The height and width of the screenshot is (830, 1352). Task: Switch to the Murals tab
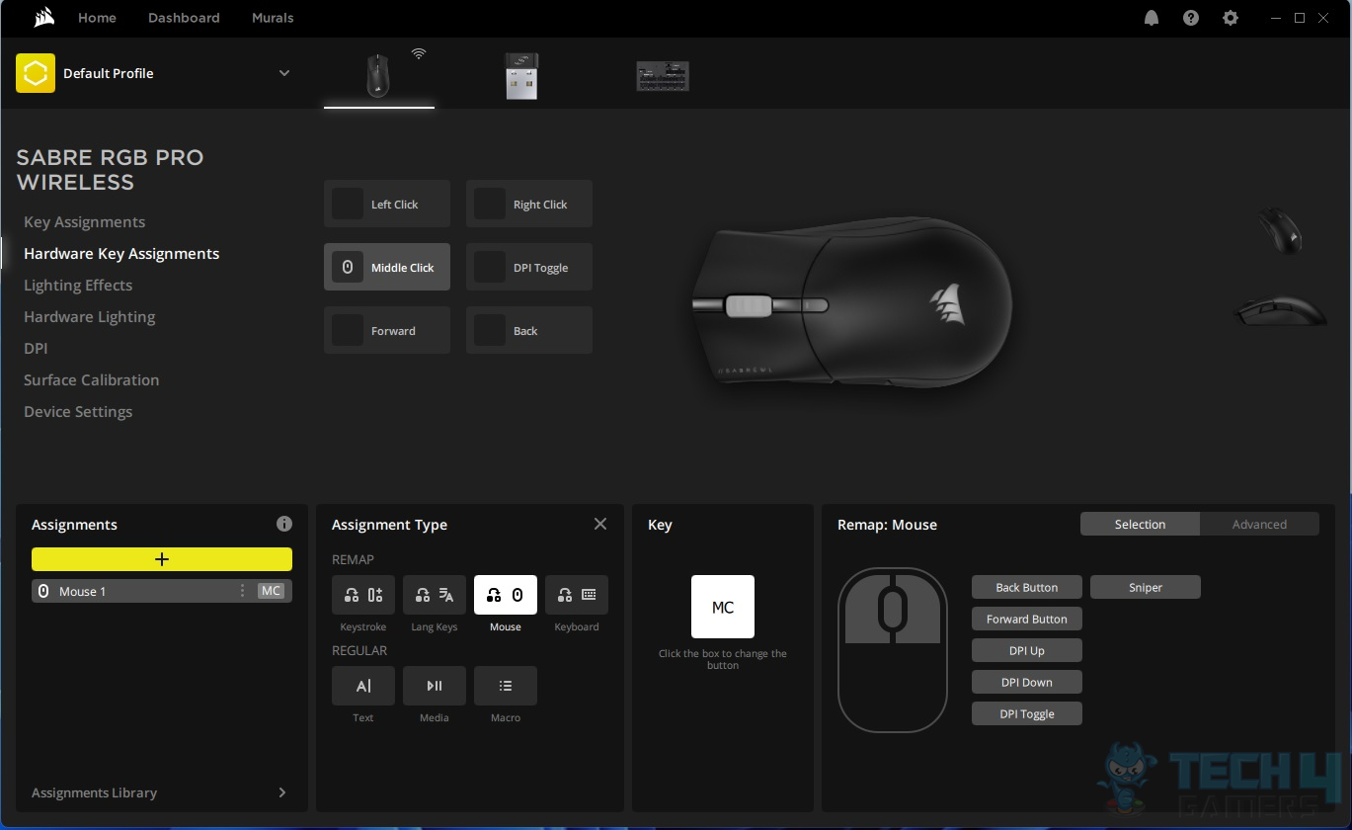(273, 18)
